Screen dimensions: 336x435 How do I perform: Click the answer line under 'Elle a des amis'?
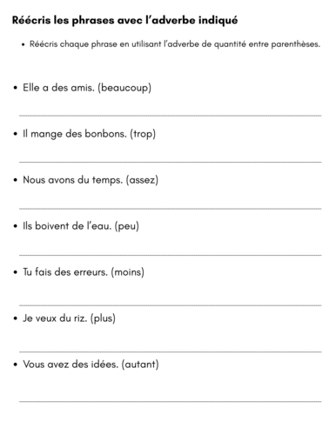[x=171, y=116]
